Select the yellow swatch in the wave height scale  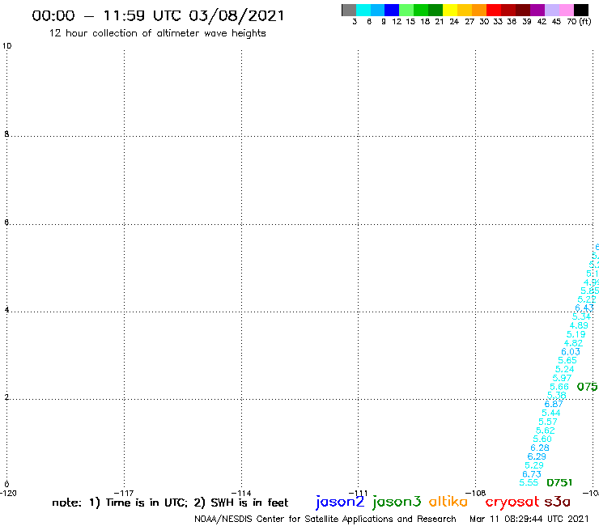click(x=450, y=10)
